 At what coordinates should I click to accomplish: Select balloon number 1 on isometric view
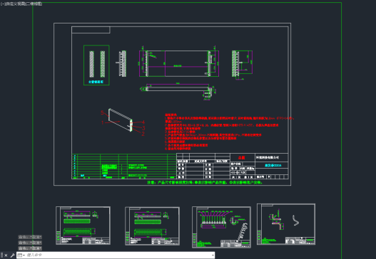pos(103,122)
